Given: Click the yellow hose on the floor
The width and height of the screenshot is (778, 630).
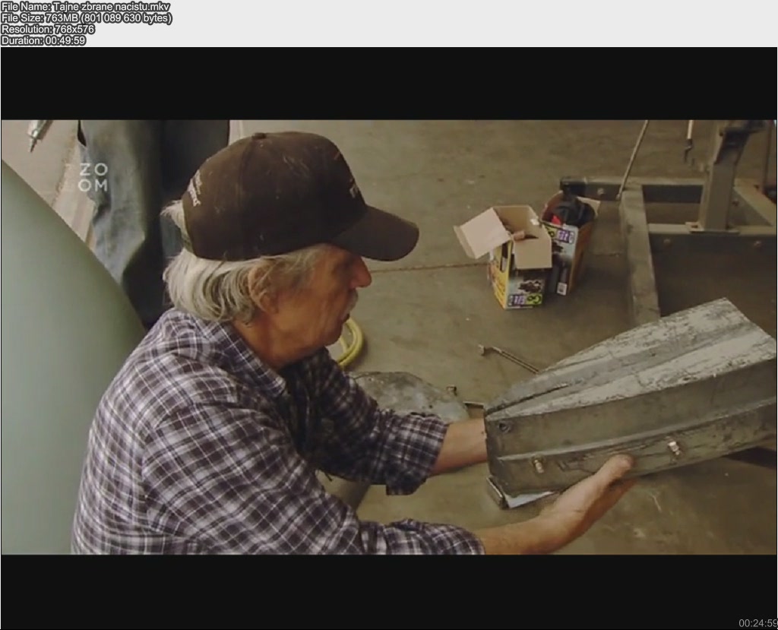Looking at the screenshot, I should pyautogui.click(x=349, y=342).
